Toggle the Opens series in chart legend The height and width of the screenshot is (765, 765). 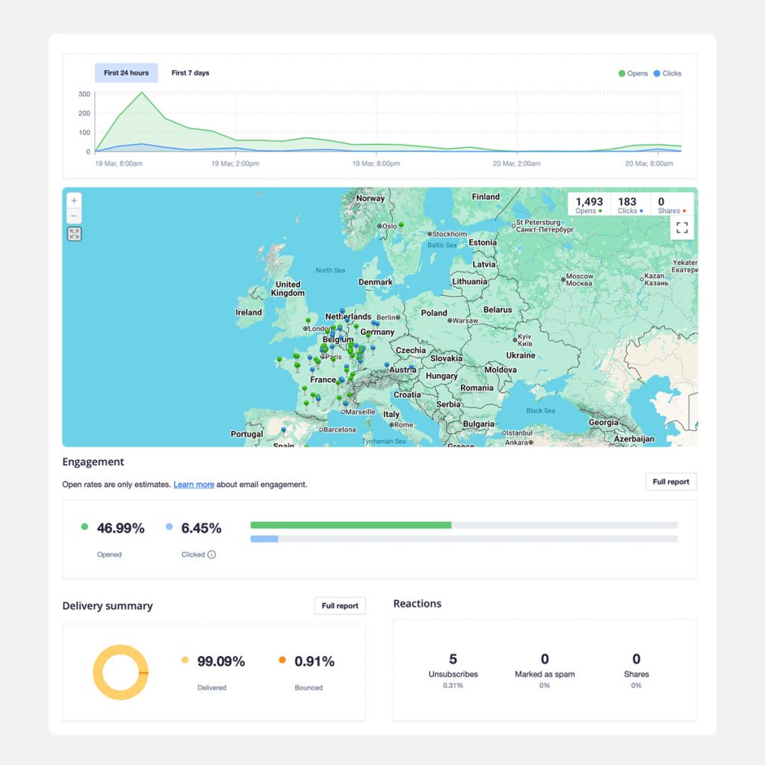click(x=633, y=73)
